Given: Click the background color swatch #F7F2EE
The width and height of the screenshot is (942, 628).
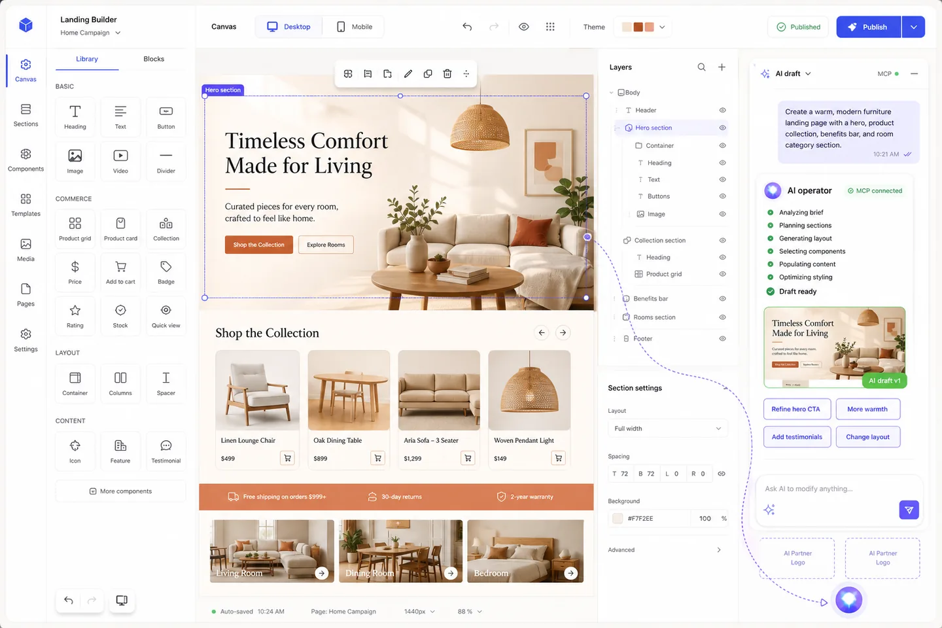Looking at the screenshot, I should point(618,519).
